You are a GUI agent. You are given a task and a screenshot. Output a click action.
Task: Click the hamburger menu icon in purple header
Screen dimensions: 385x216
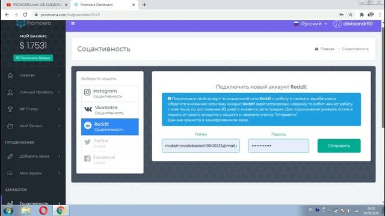[73, 23]
